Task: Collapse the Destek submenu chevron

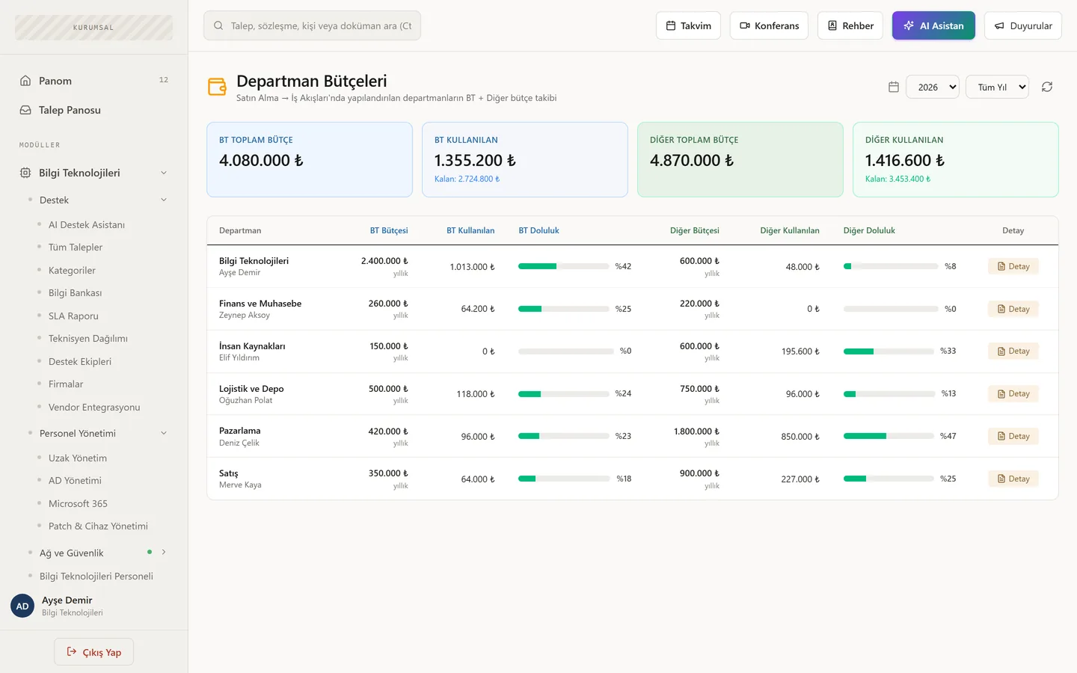Action: [x=164, y=200]
